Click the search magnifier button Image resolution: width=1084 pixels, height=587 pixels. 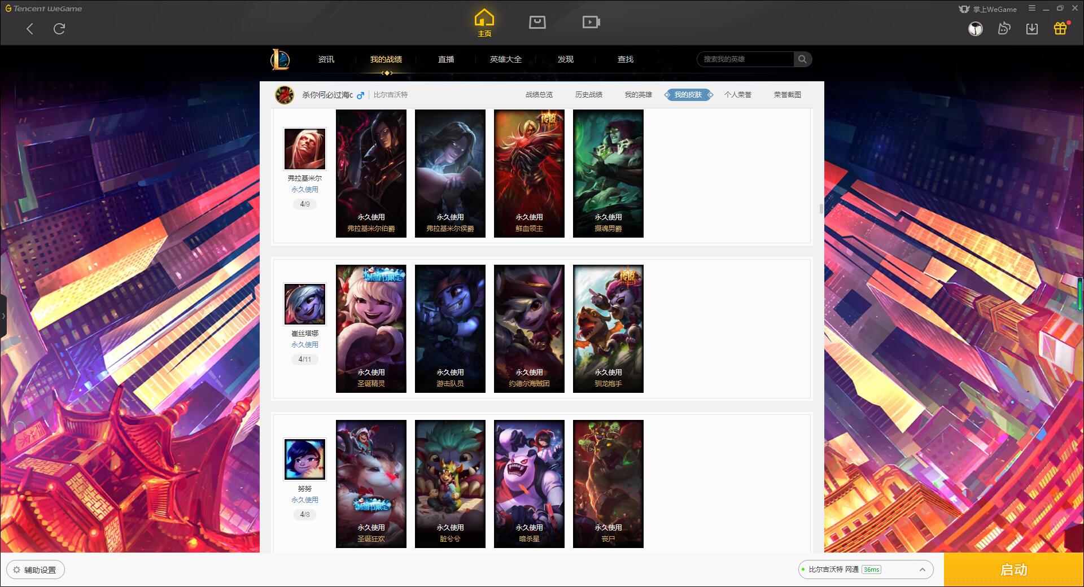[802, 59]
